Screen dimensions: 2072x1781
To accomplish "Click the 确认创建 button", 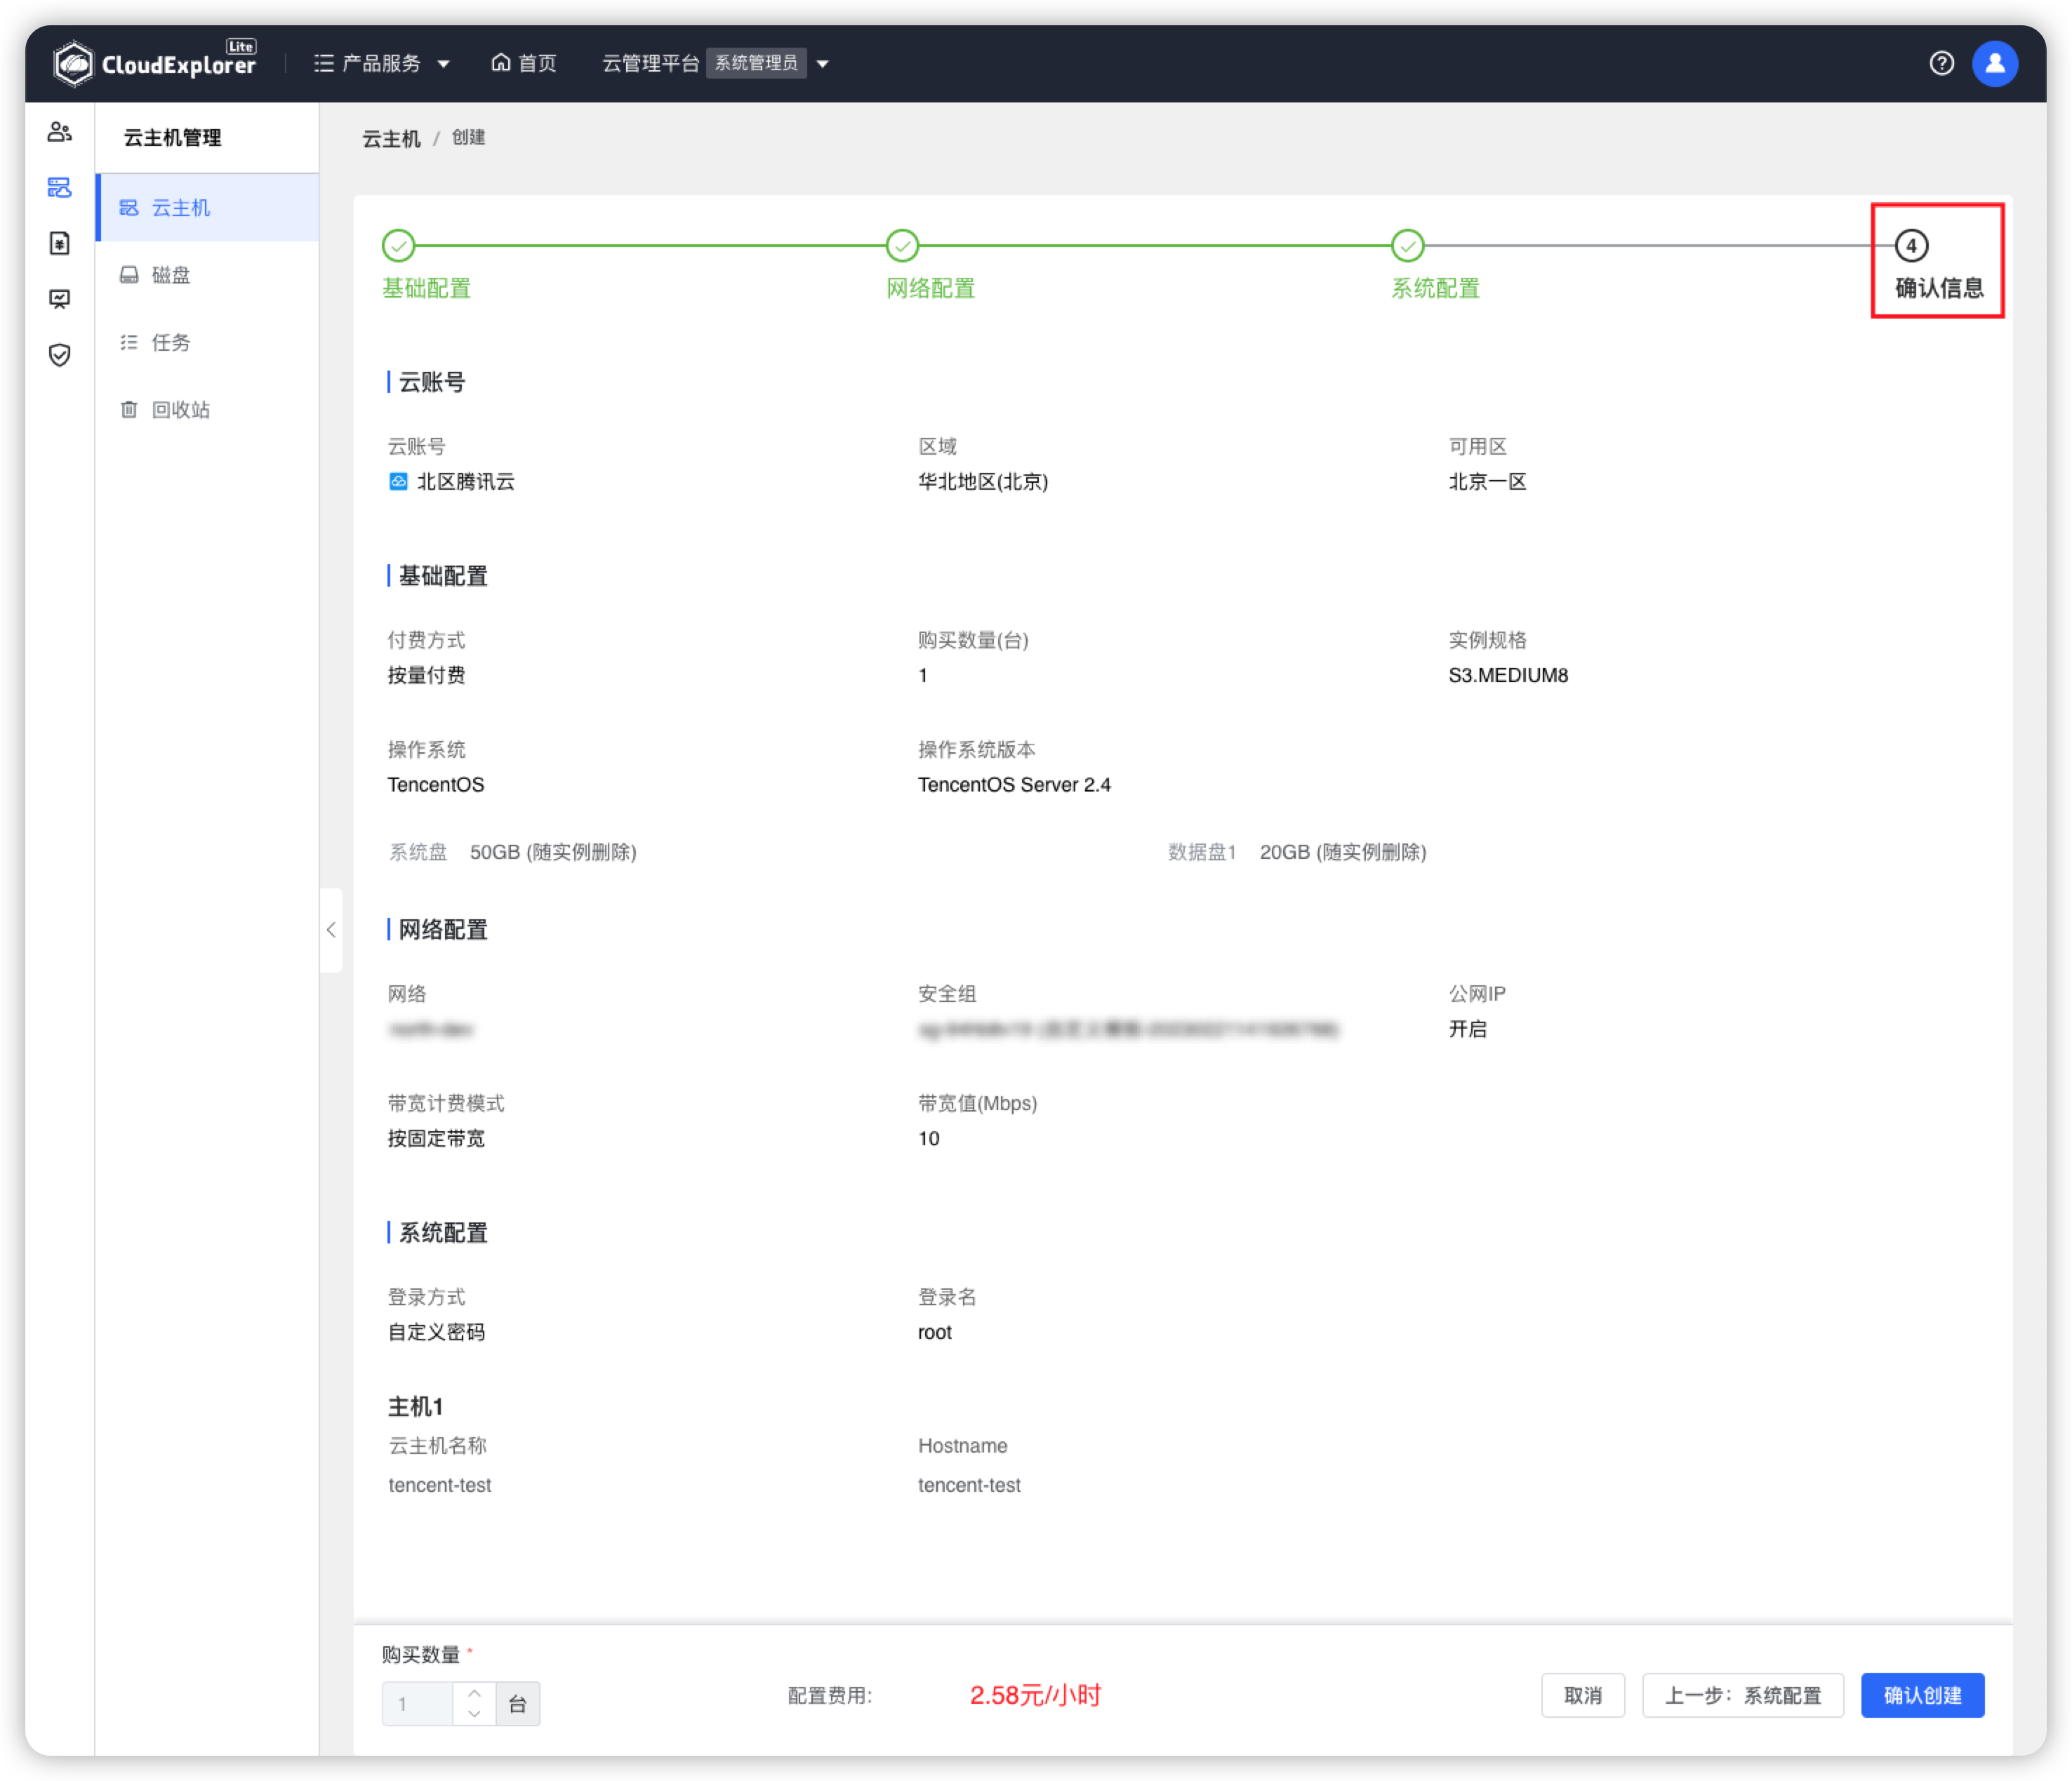I will pos(1922,1695).
